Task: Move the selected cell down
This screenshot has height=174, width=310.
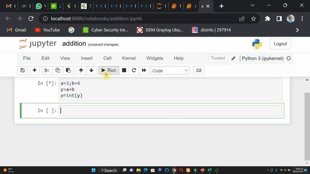Action: pyautogui.click(x=92, y=71)
